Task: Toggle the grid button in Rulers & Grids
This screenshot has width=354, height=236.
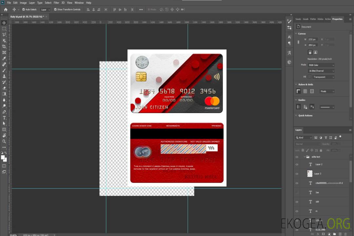Action: 305,91
